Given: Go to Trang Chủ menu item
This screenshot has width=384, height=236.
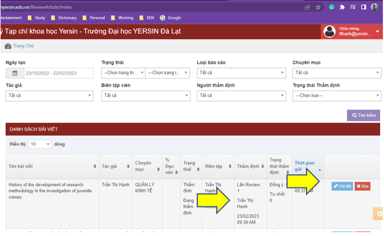Looking at the screenshot, I should tap(23, 46).
